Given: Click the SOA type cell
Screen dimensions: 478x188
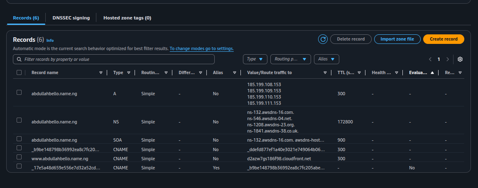Looking at the screenshot, I should (117, 140).
